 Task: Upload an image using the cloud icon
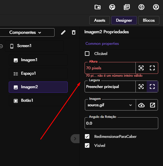(141, 105)
